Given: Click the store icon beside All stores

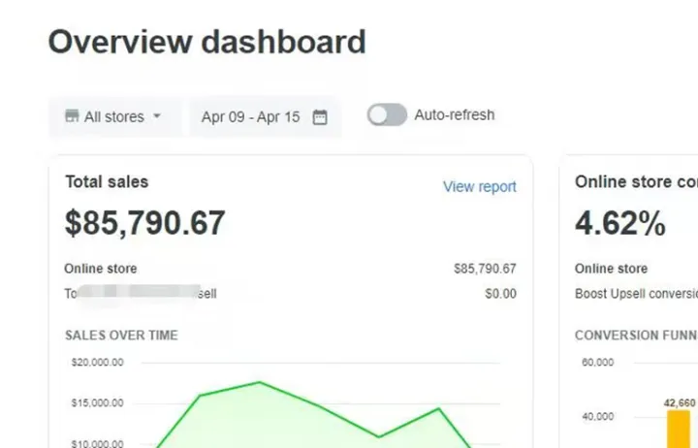Looking at the screenshot, I should click(x=72, y=115).
